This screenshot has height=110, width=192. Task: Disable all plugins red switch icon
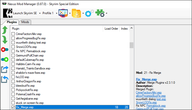[x=5, y=50]
